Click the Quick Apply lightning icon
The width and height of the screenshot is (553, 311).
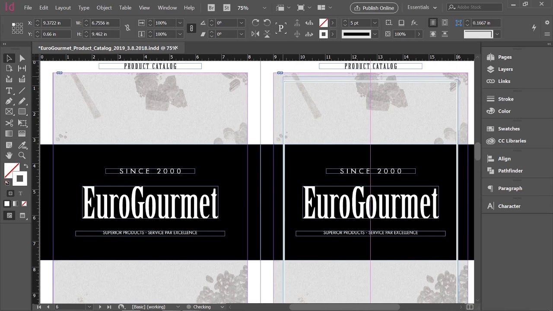pyautogui.click(x=534, y=27)
